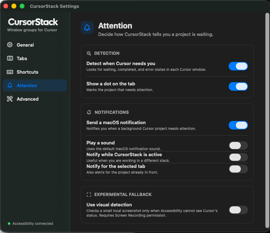Open the Advanced settings section
Image resolution: width=270 pixels, height=233 pixels.
(35, 99)
